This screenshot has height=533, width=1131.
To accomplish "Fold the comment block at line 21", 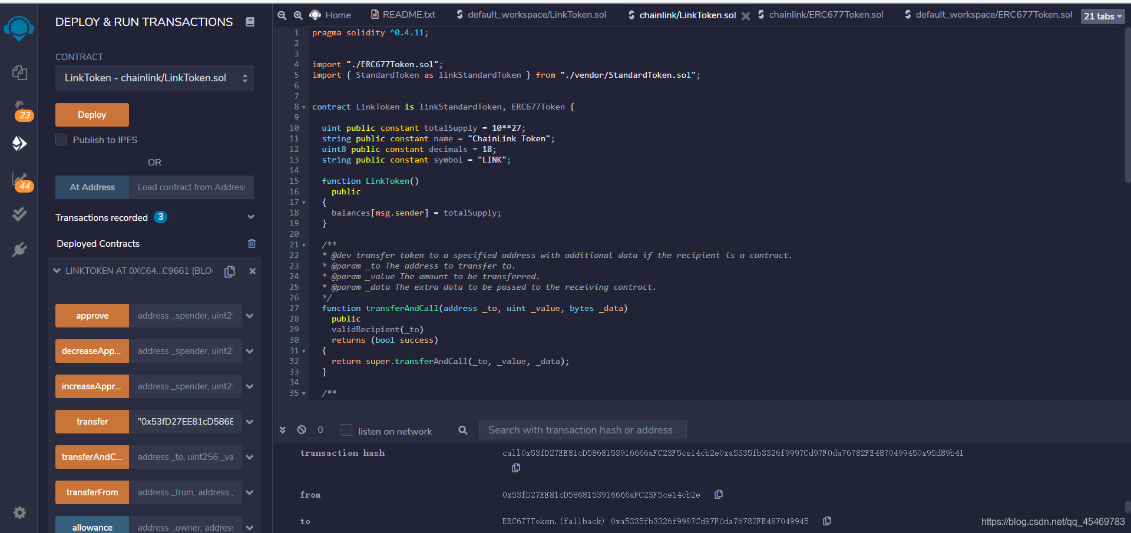I will tap(304, 245).
